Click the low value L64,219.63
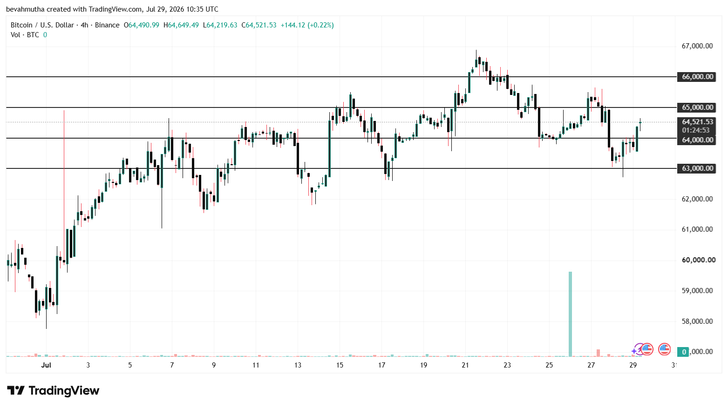The image size is (728, 408). click(220, 25)
